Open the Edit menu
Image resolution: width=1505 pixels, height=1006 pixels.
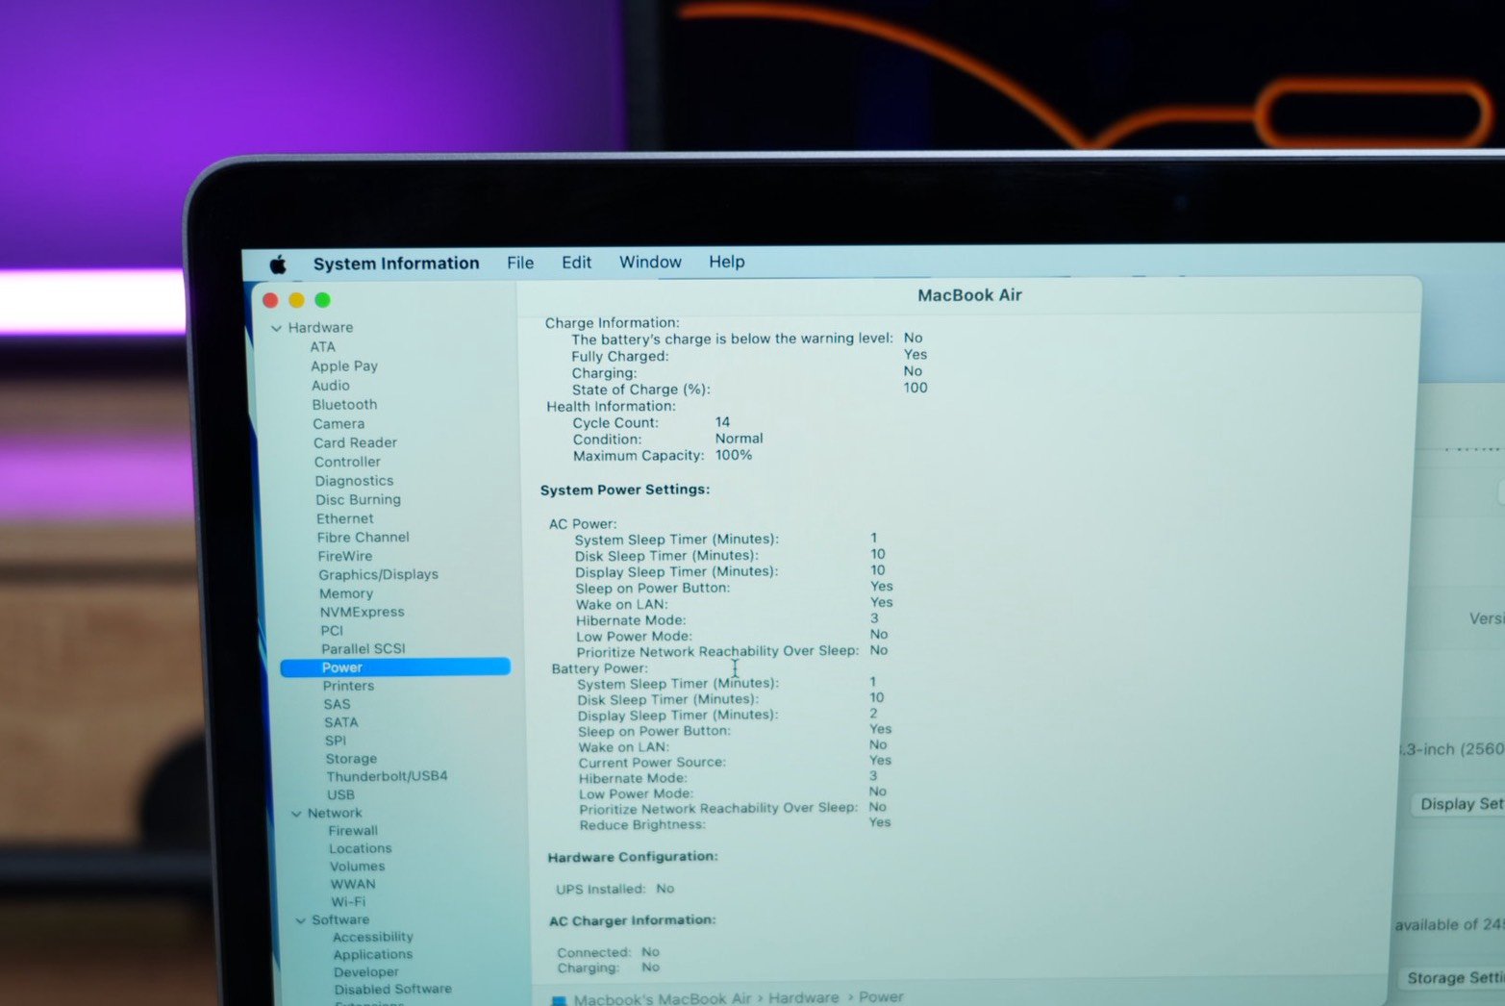tap(576, 263)
